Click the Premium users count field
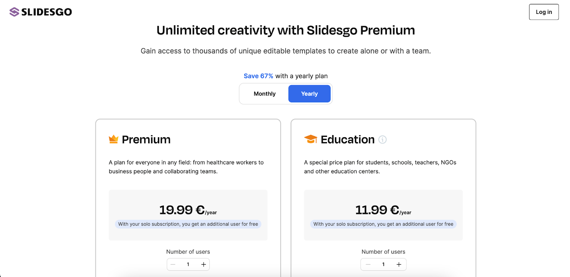This screenshot has height=277, width=570. [188, 264]
